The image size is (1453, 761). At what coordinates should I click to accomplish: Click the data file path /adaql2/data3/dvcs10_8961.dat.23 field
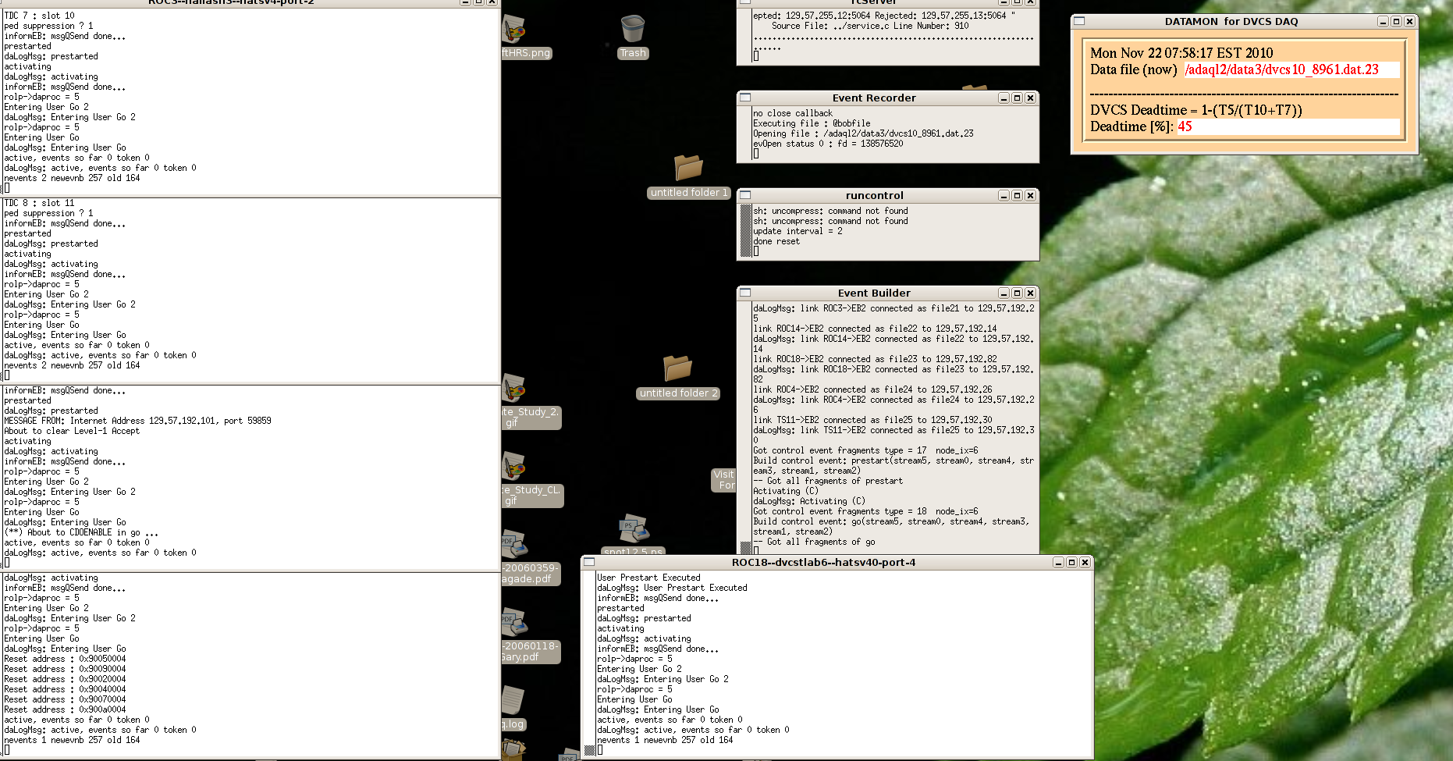tap(1291, 69)
